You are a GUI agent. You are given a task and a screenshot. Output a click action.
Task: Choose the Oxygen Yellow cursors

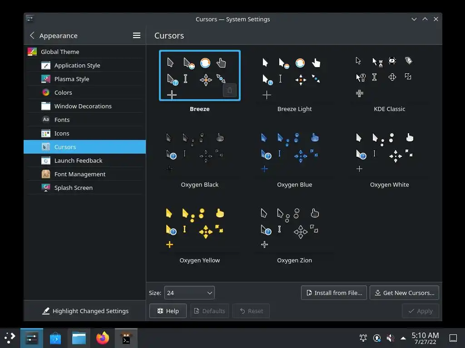coord(200,233)
